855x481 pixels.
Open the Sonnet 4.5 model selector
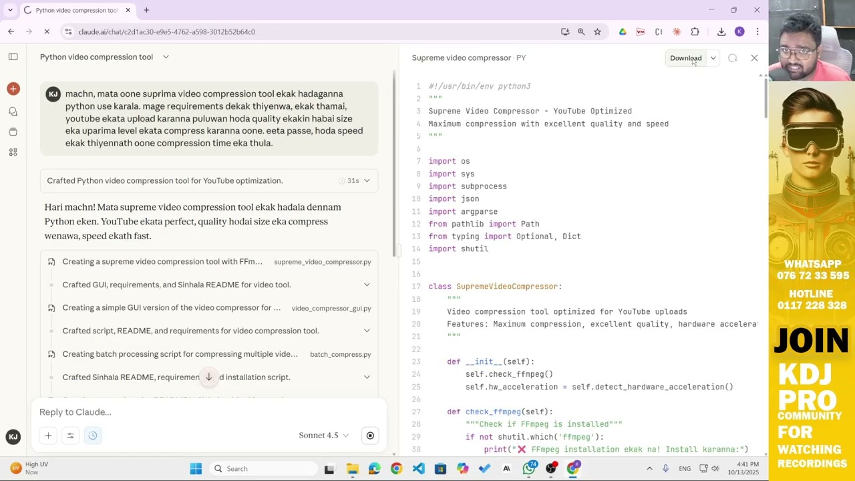click(323, 436)
